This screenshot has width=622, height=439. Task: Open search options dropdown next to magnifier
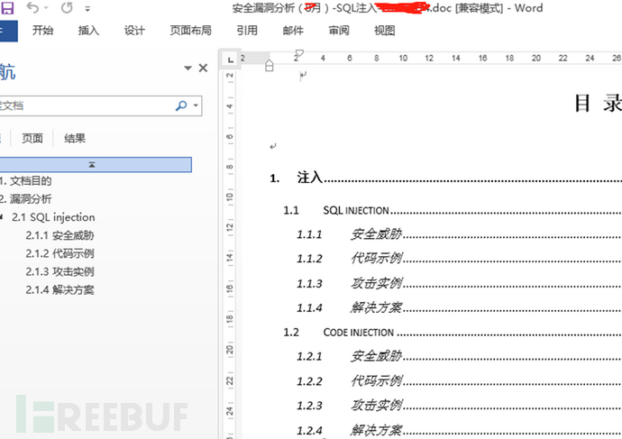click(196, 105)
